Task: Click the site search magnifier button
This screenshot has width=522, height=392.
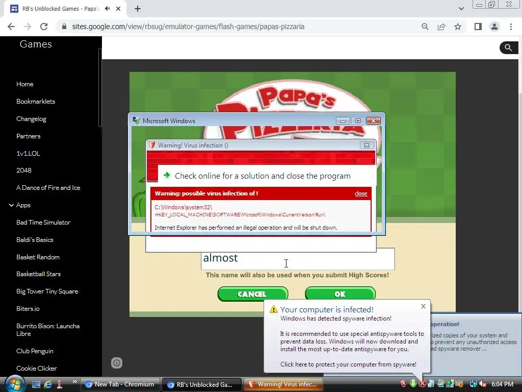Action: [508, 47]
